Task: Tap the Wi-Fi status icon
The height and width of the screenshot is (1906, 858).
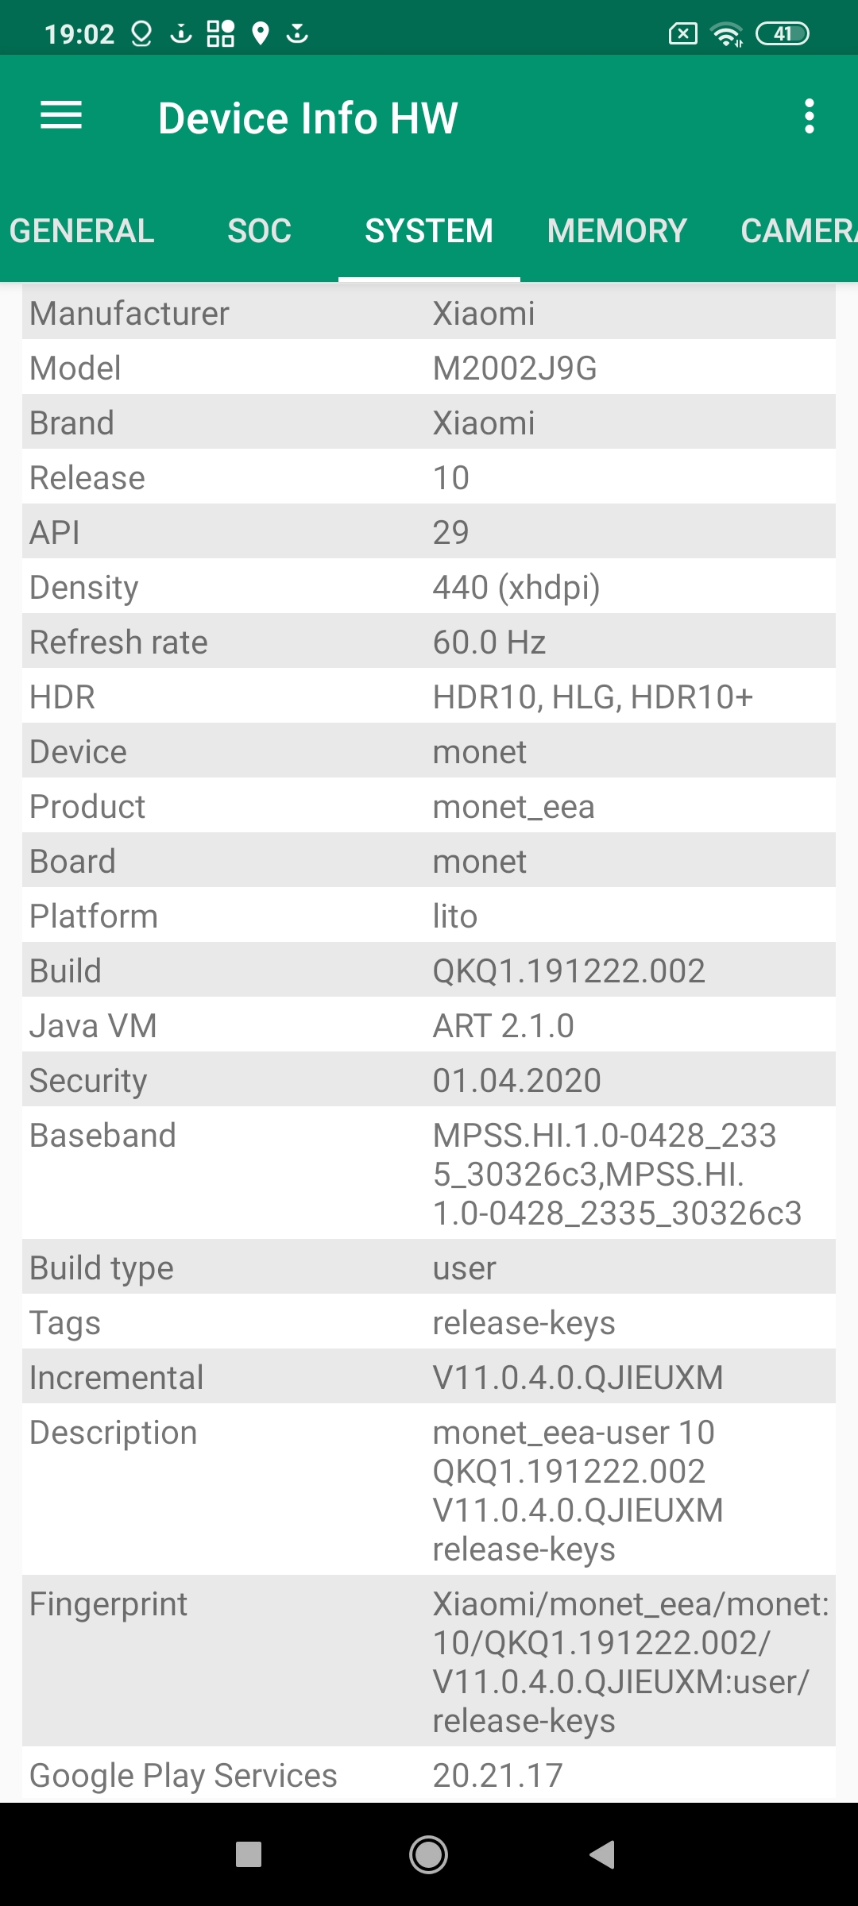Action: pyautogui.click(x=726, y=34)
